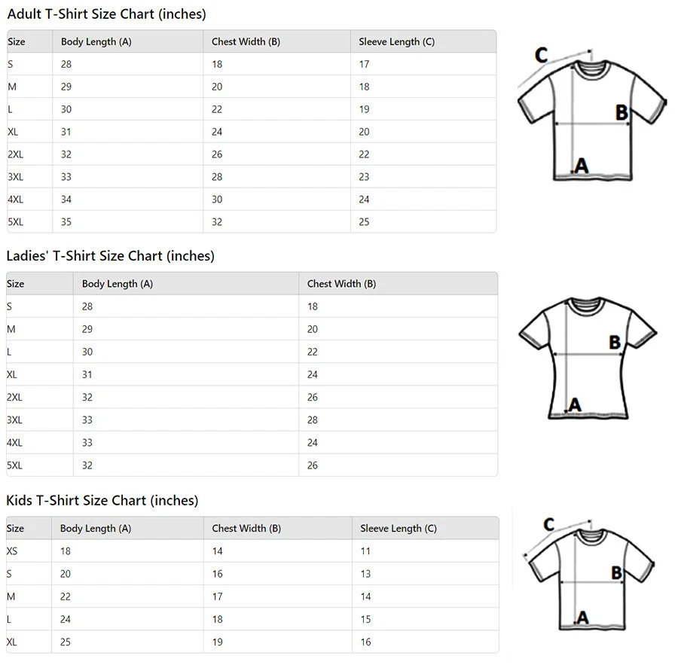Select the 'Kids T-Shirt Size Chart (inches)' heading
The width and height of the screenshot is (678, 668).
102,501
